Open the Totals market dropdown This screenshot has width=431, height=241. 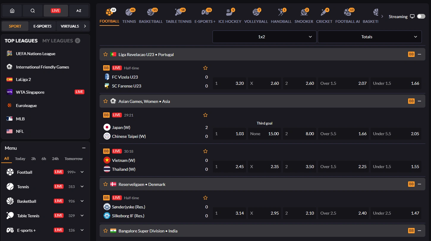[x=369, y=37]
